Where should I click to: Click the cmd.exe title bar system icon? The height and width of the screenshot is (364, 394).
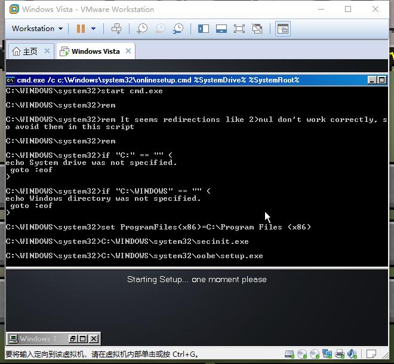click(10, 80)
